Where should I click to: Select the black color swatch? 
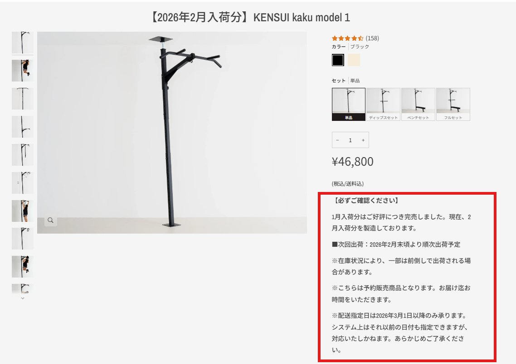(338, 60)
